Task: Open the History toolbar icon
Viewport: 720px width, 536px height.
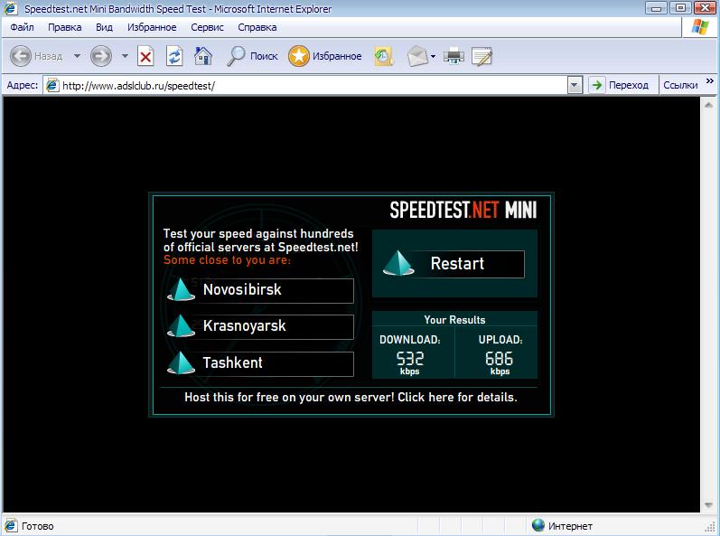Action: [384, 56]
